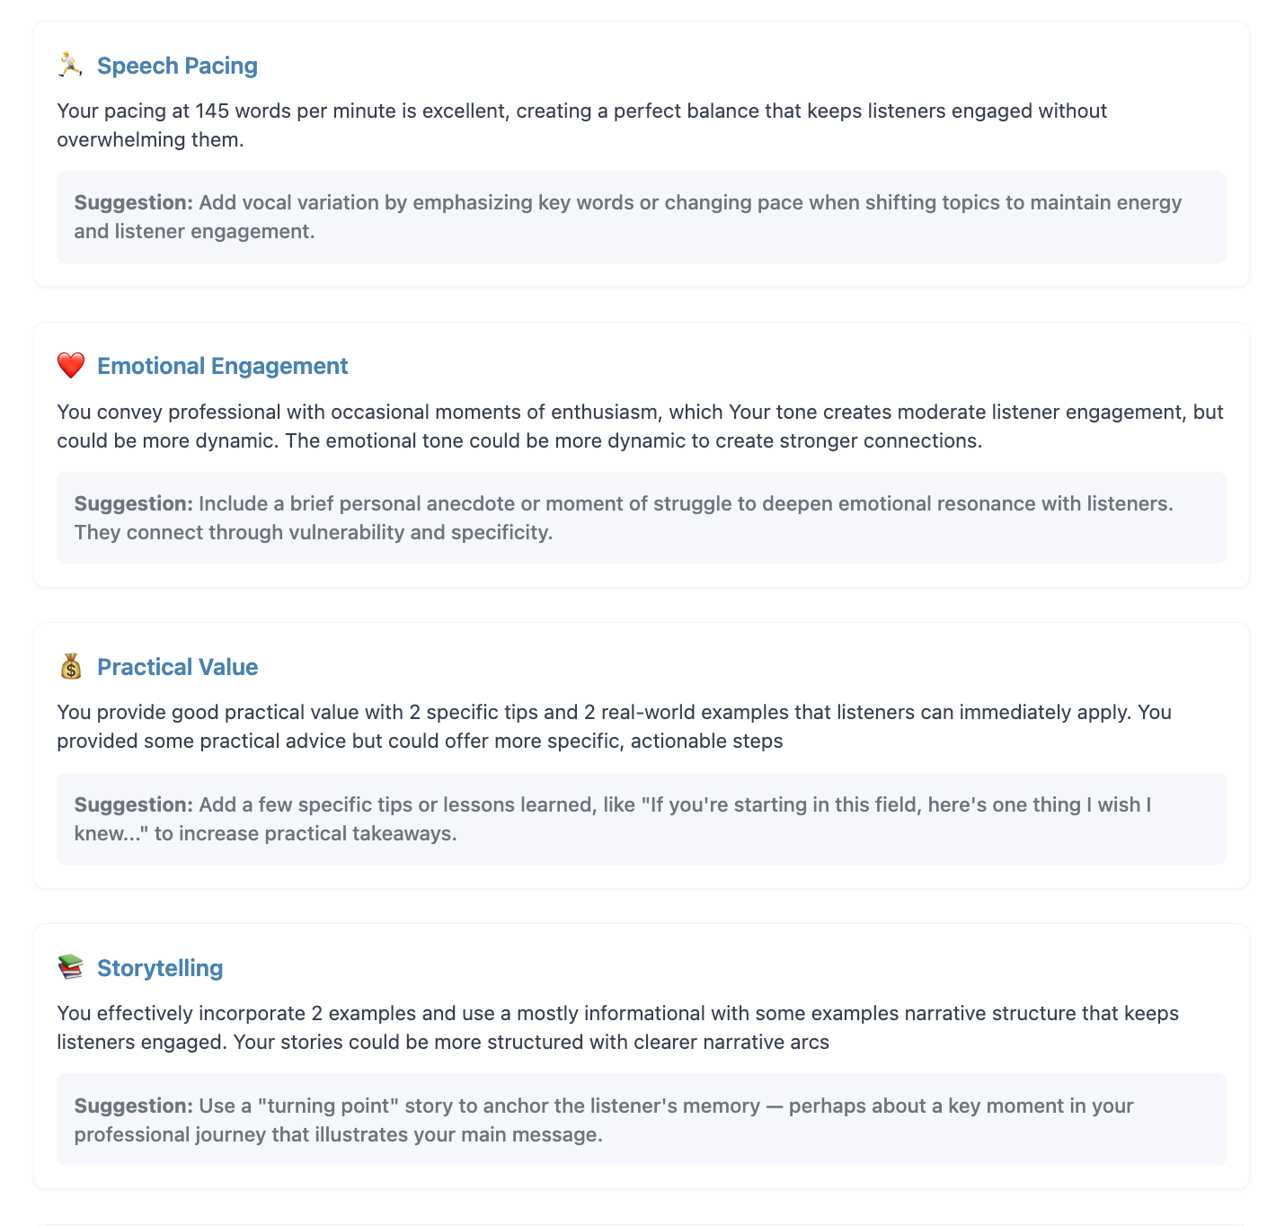
Task: Open the Speech Pacing heading
Action: [177, 66]
